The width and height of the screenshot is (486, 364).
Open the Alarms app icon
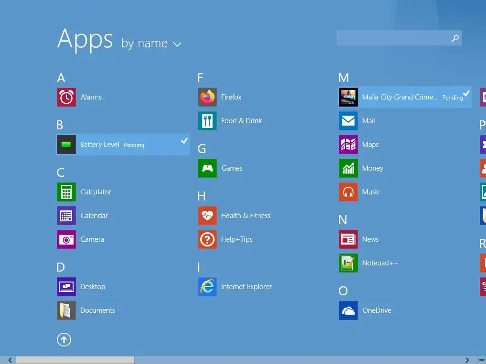[x=66, y=97]
